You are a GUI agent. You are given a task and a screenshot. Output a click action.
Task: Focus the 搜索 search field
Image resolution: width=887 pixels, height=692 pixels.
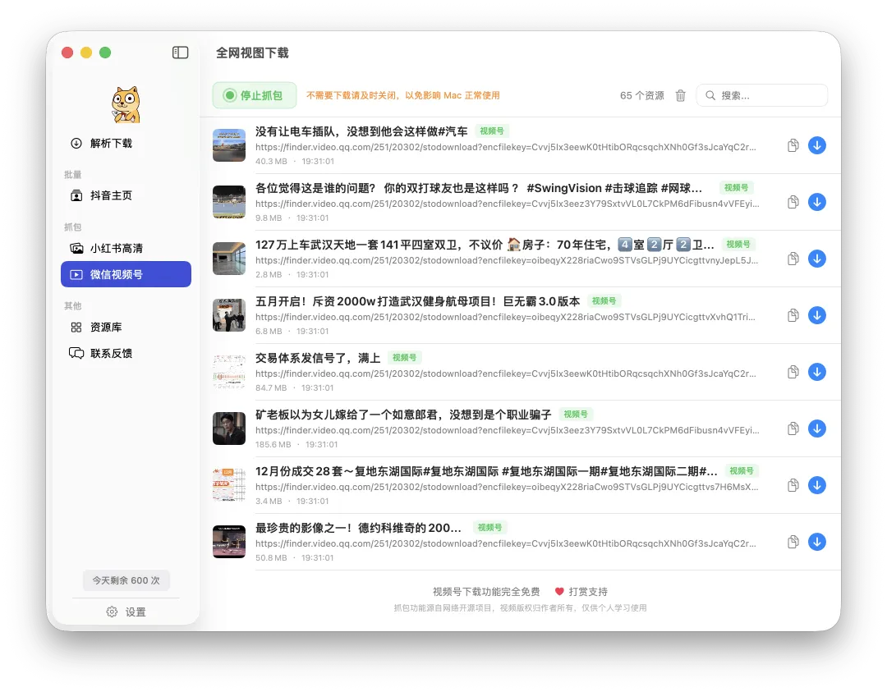(x=762, y=95)
